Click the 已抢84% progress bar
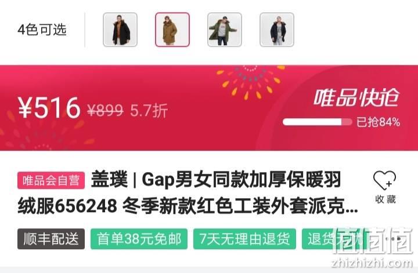Viewport: 418px width, 273px height. 317,122
